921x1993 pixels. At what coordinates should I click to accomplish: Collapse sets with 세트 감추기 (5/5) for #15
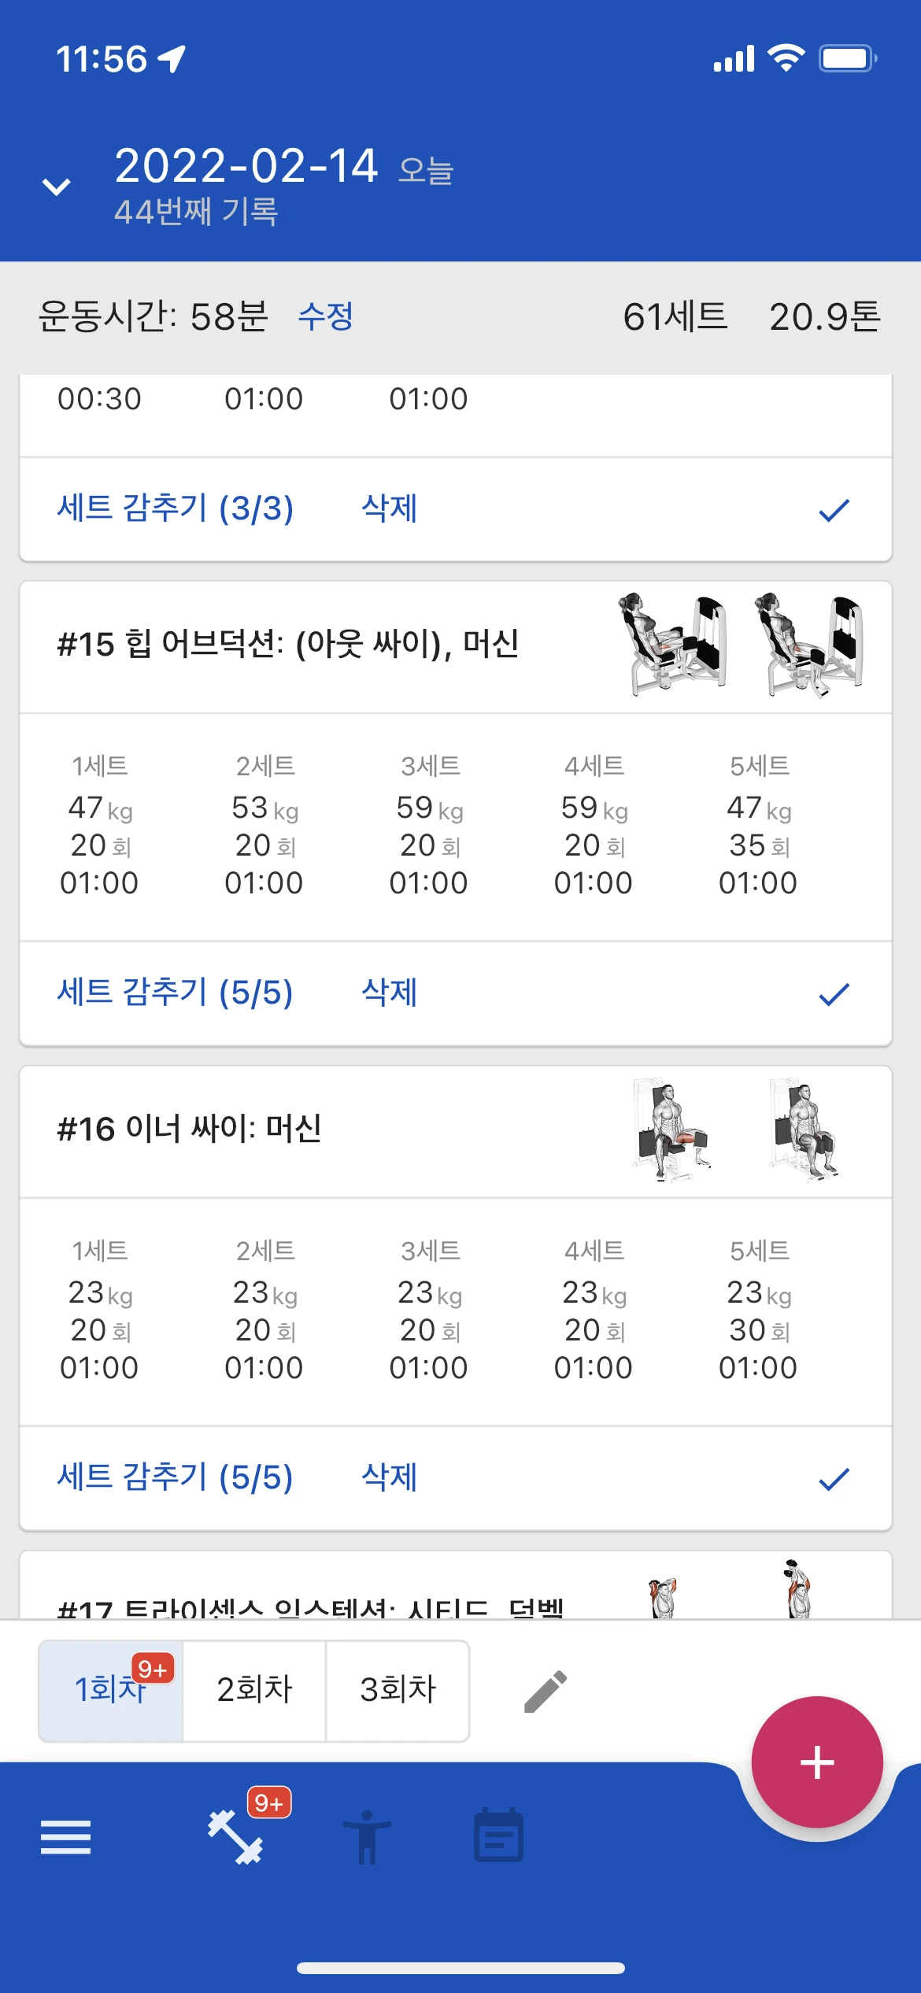[175, 993]
